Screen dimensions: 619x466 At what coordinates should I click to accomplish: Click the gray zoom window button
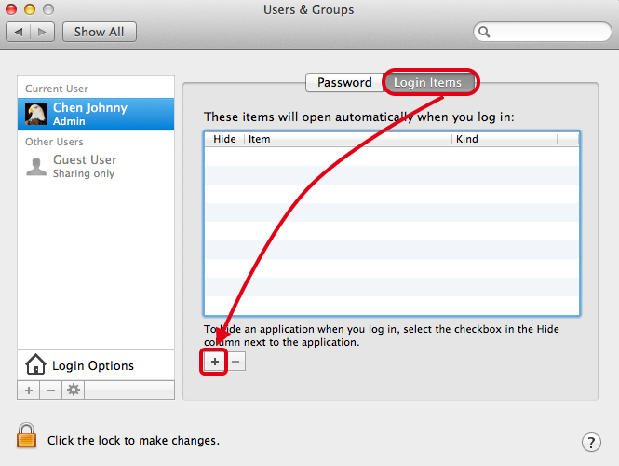pyautogui.click(x=48, y=9)
